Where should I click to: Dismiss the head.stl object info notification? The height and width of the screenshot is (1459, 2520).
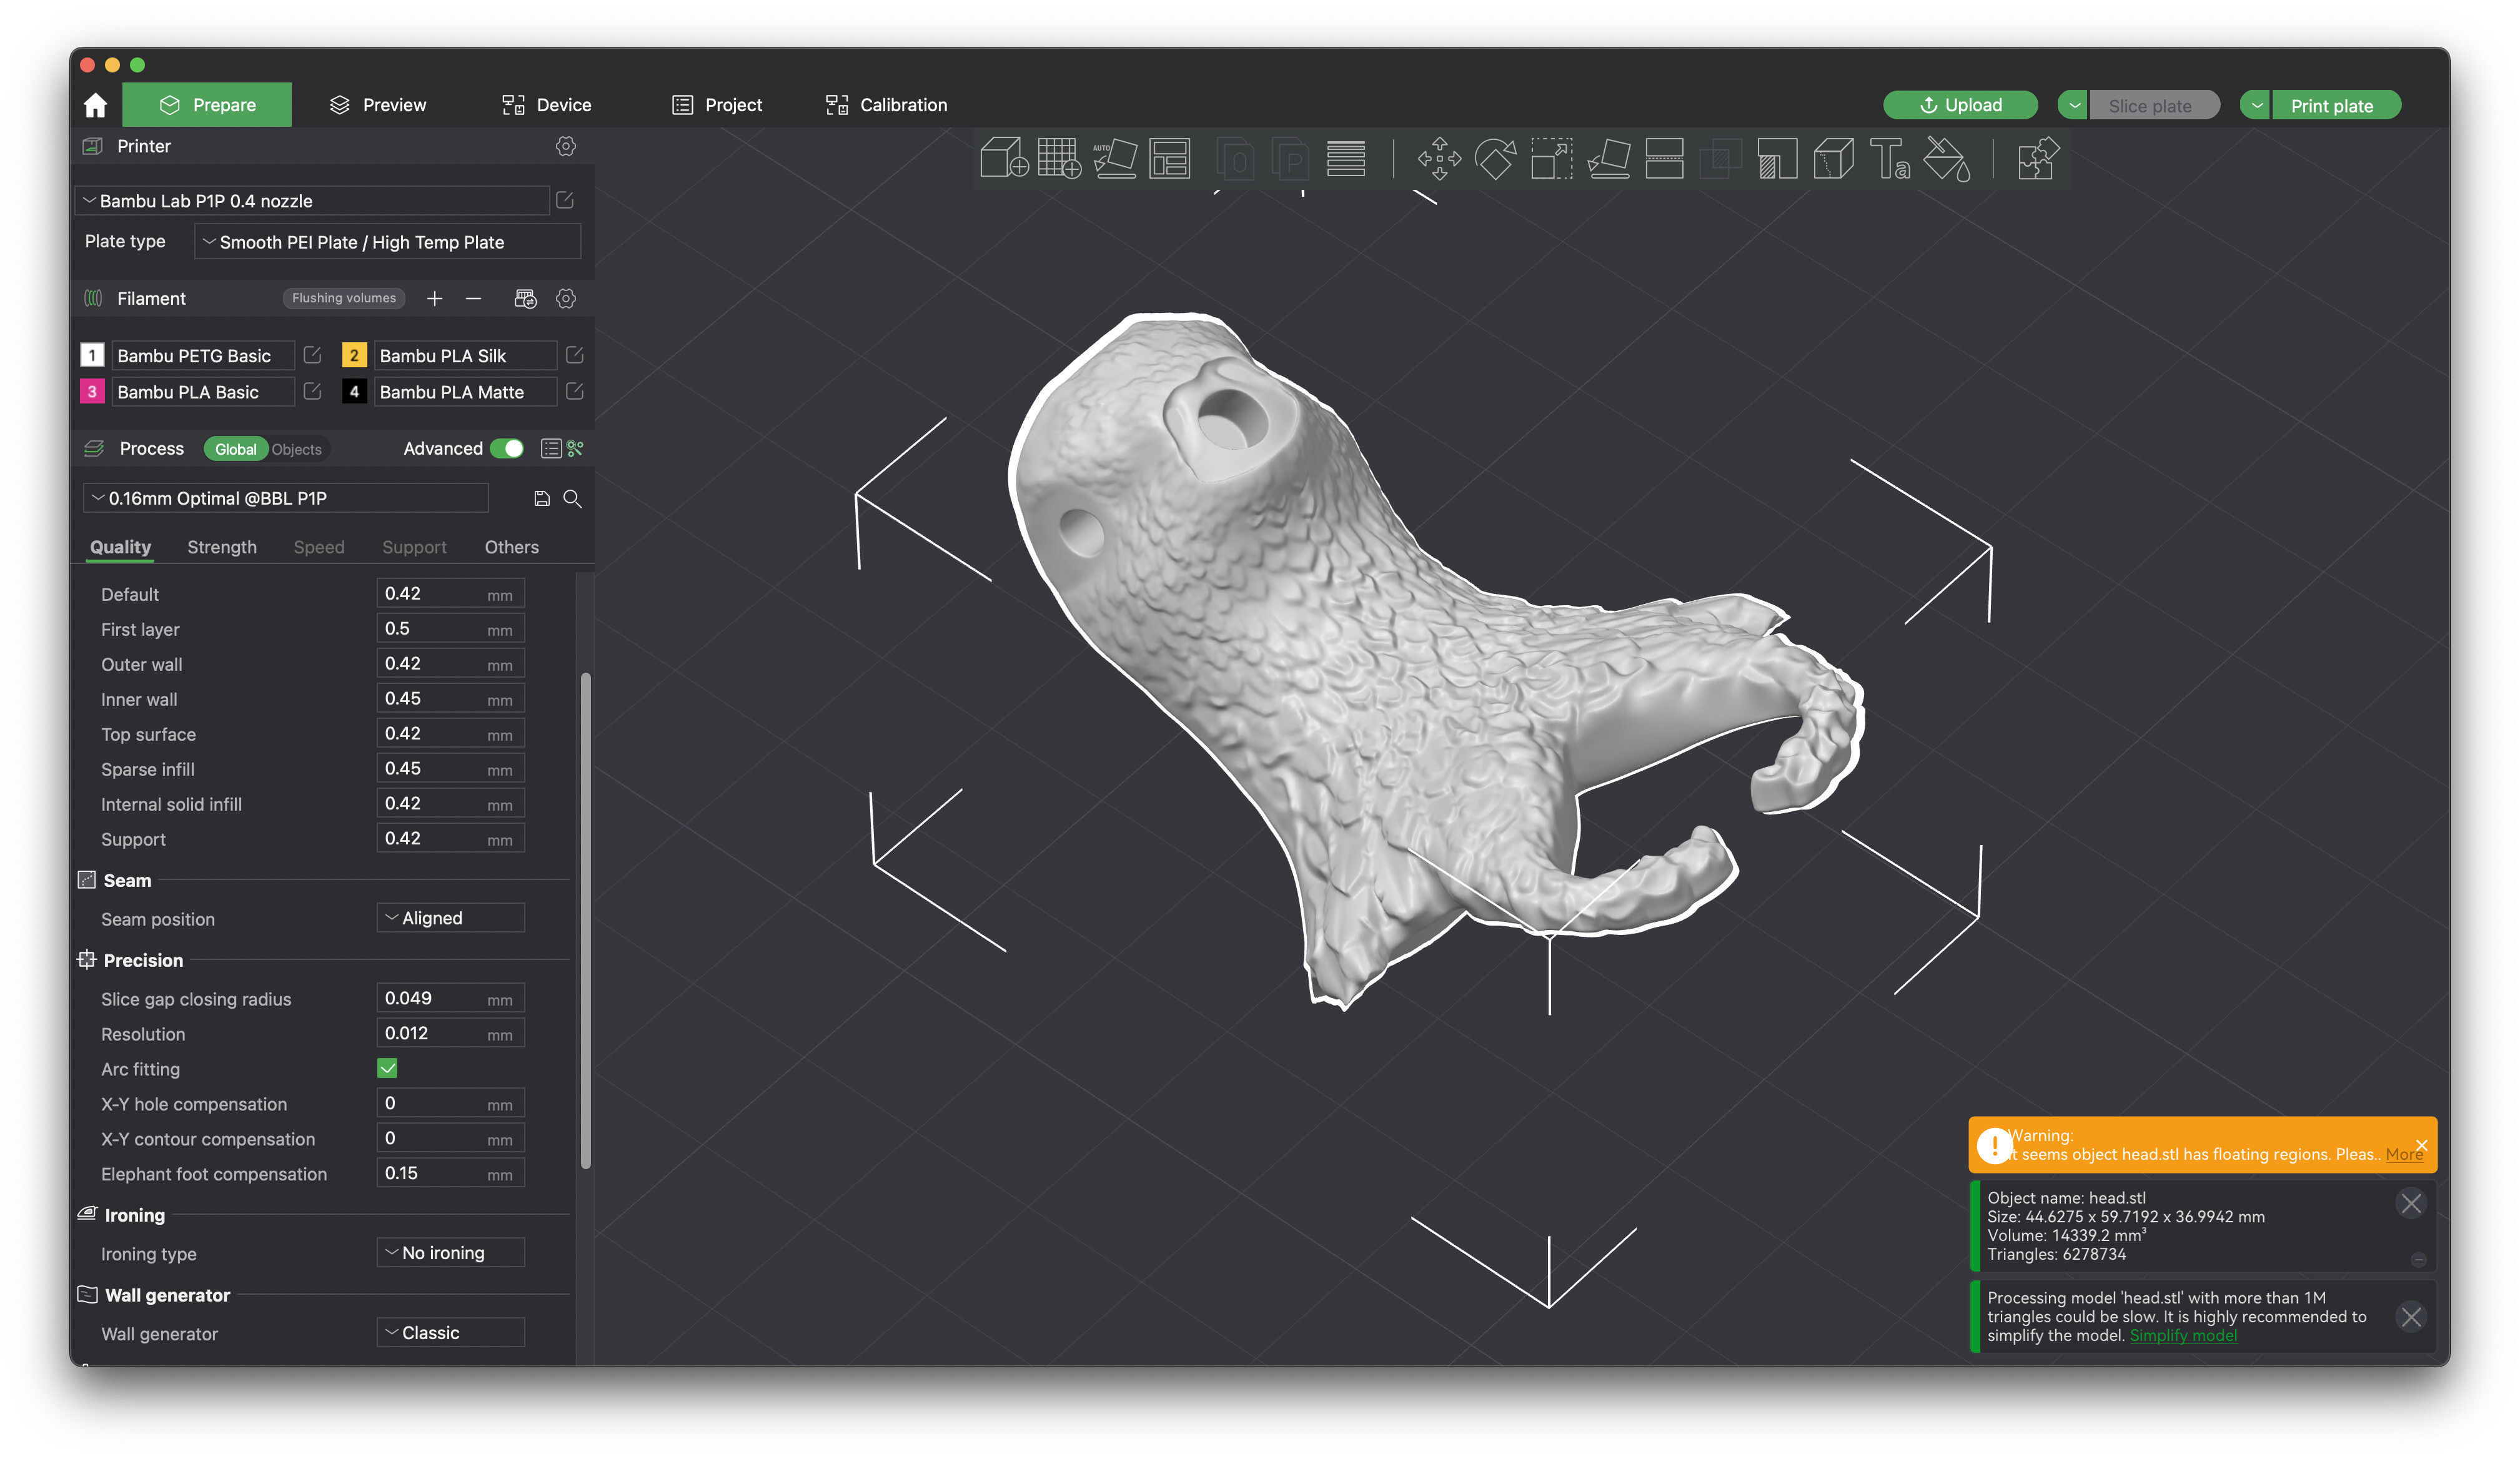click(2411, 1203)
